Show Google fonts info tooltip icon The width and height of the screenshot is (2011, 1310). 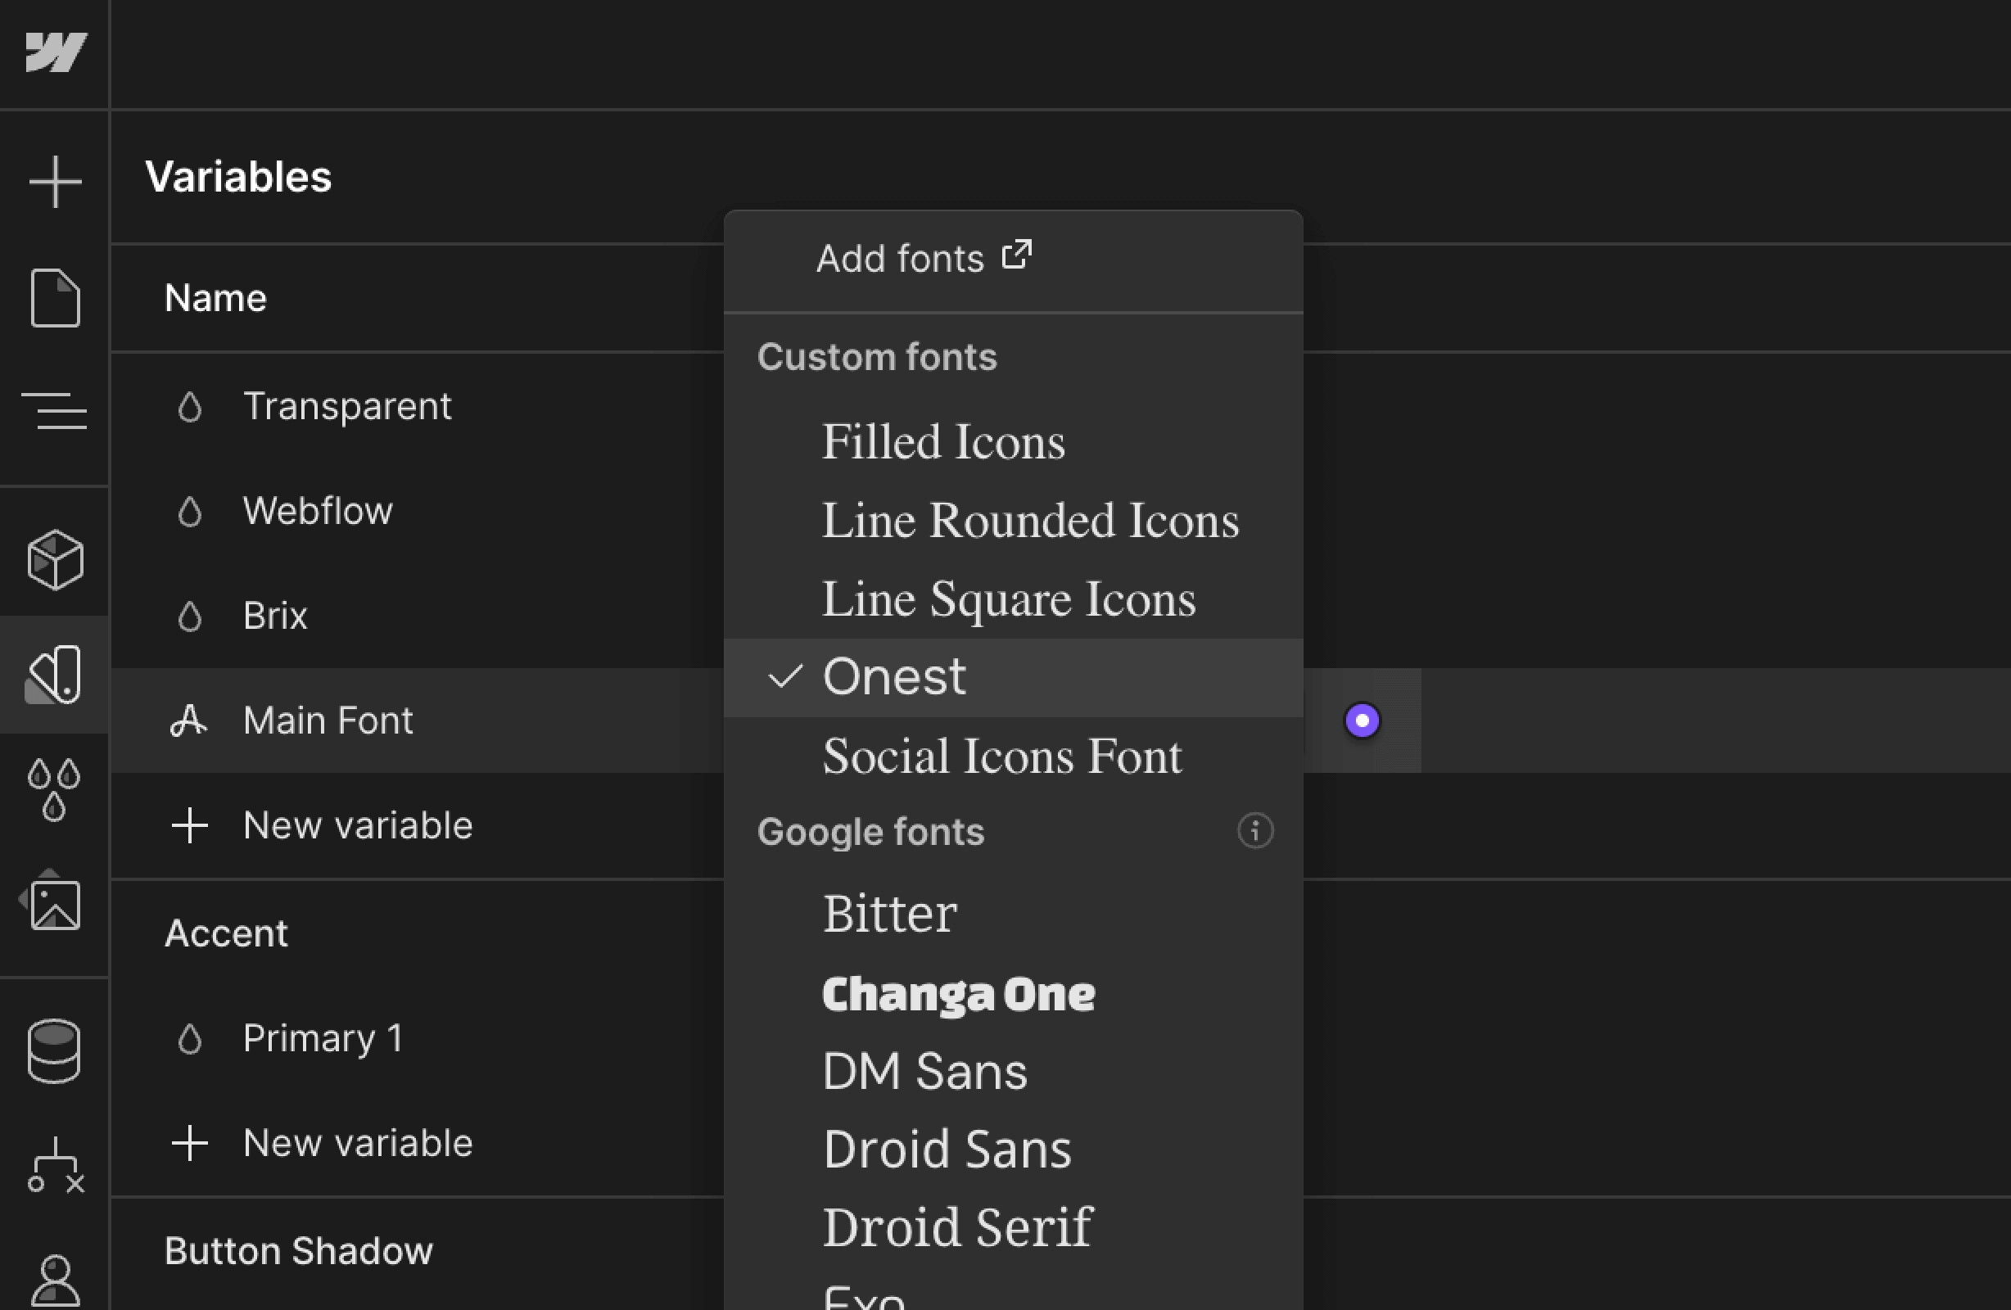[x=1254, y=831]
